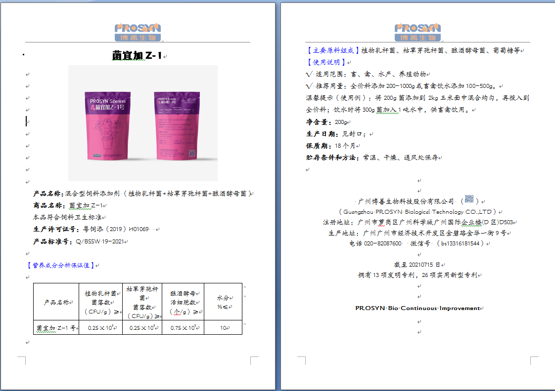This screenshot has width=555, height=391.
Task: Click the 生产许可证号 line
Action: tap(91, 229)
